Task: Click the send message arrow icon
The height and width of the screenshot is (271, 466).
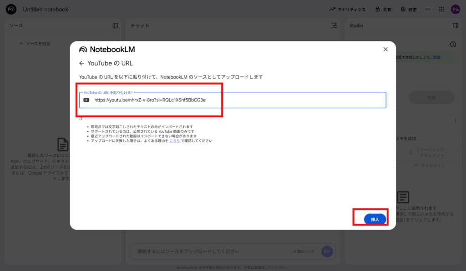Action: click(327, 251)
